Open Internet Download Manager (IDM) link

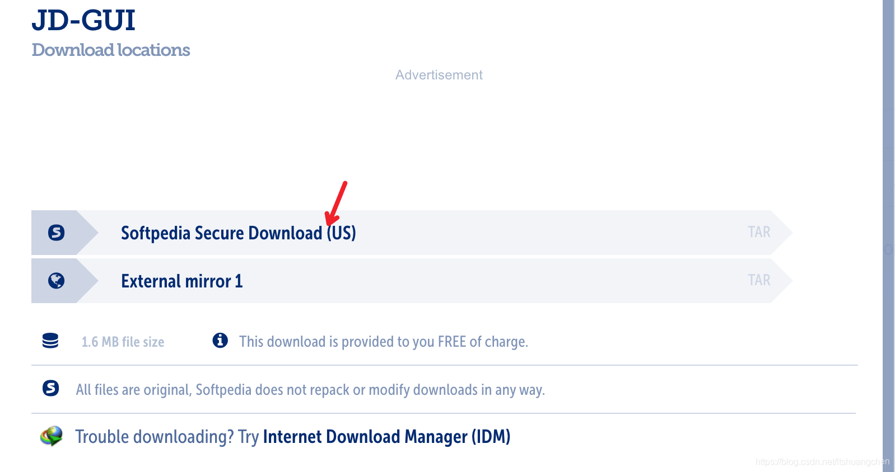pyautogui.click(x=386, y=437)
